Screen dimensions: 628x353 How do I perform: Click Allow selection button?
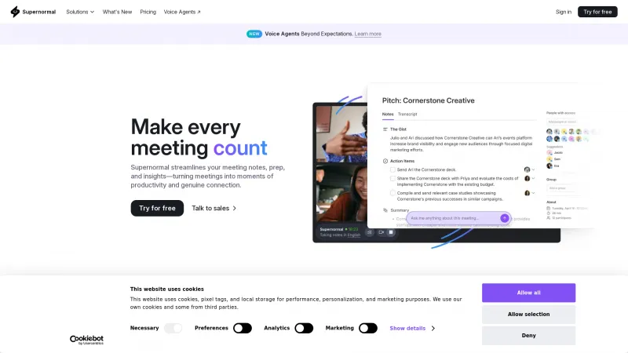point(528,315)
